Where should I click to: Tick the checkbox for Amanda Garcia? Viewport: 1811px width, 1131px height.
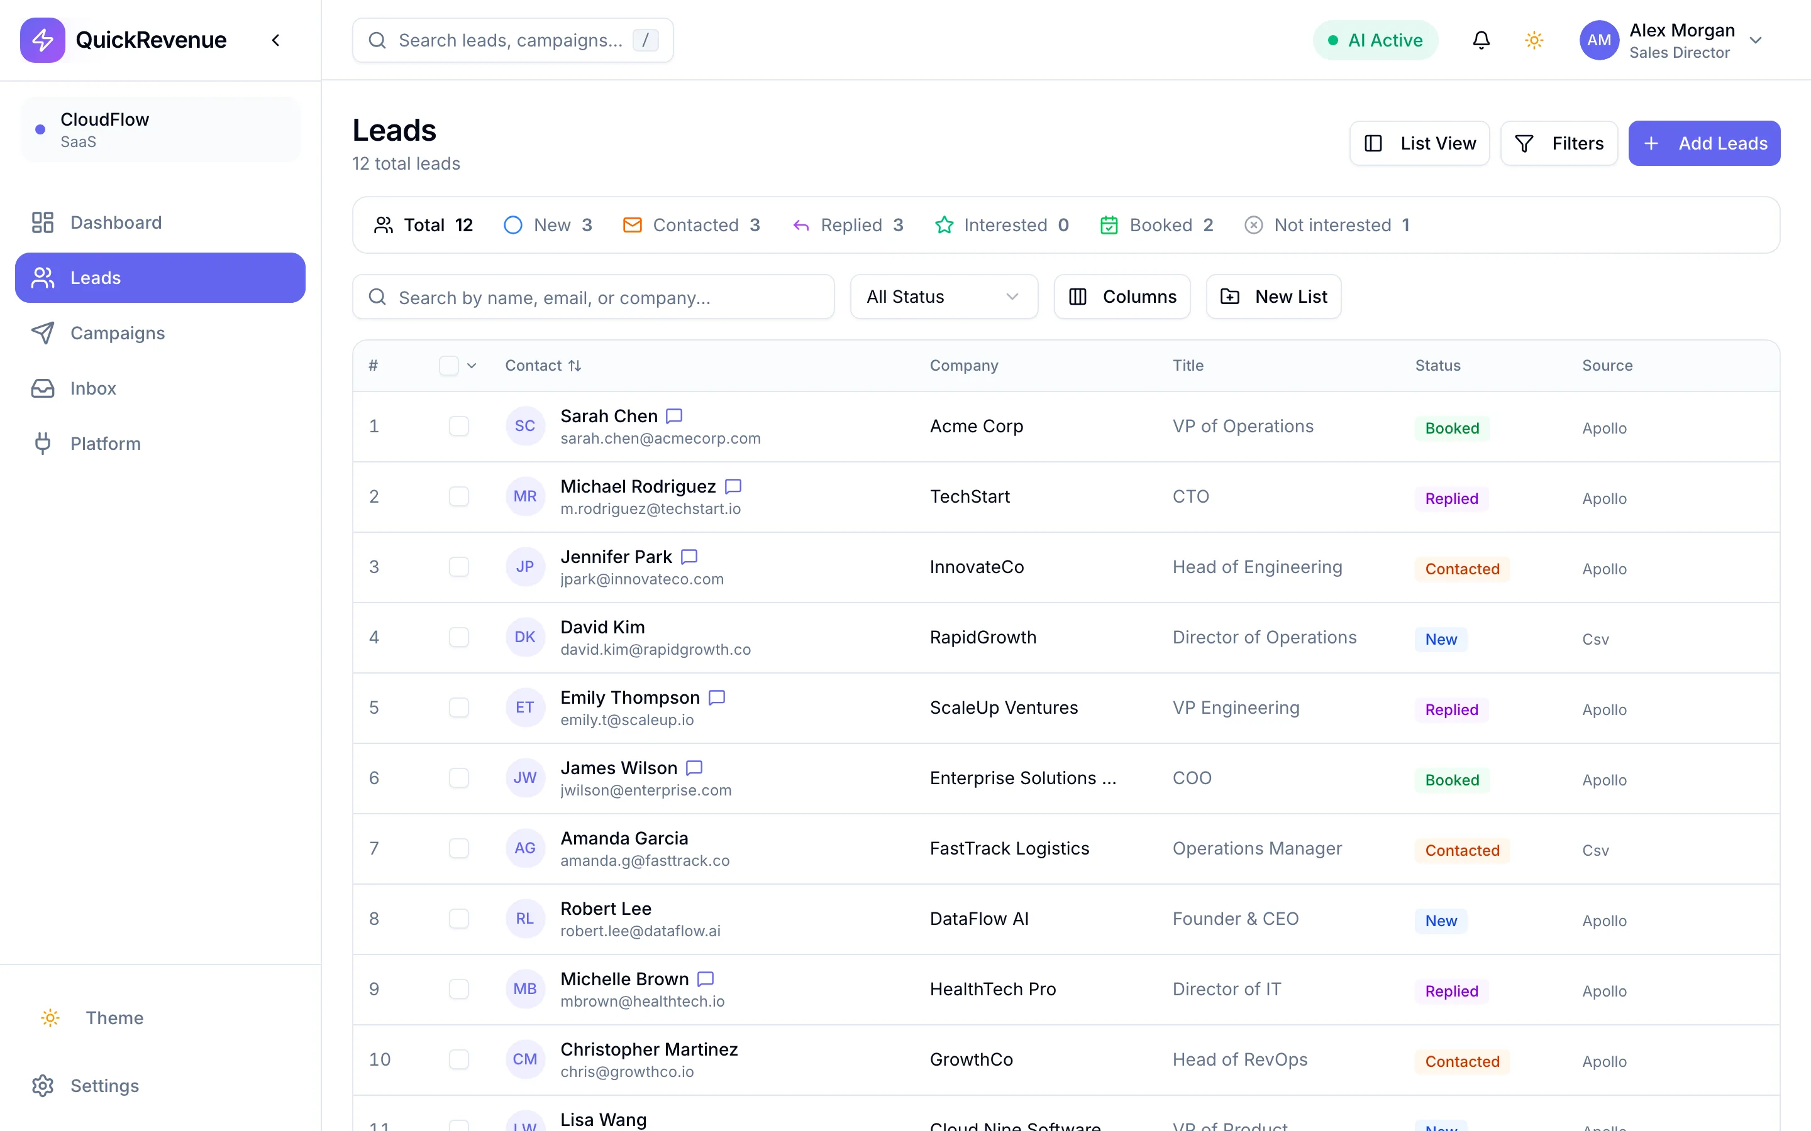coord(459,848)
